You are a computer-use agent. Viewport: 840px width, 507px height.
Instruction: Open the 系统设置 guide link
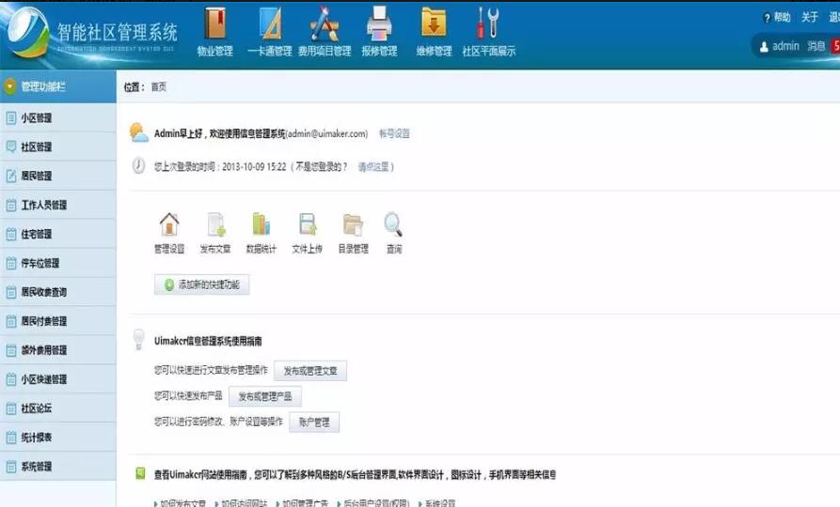click(440, 502)
